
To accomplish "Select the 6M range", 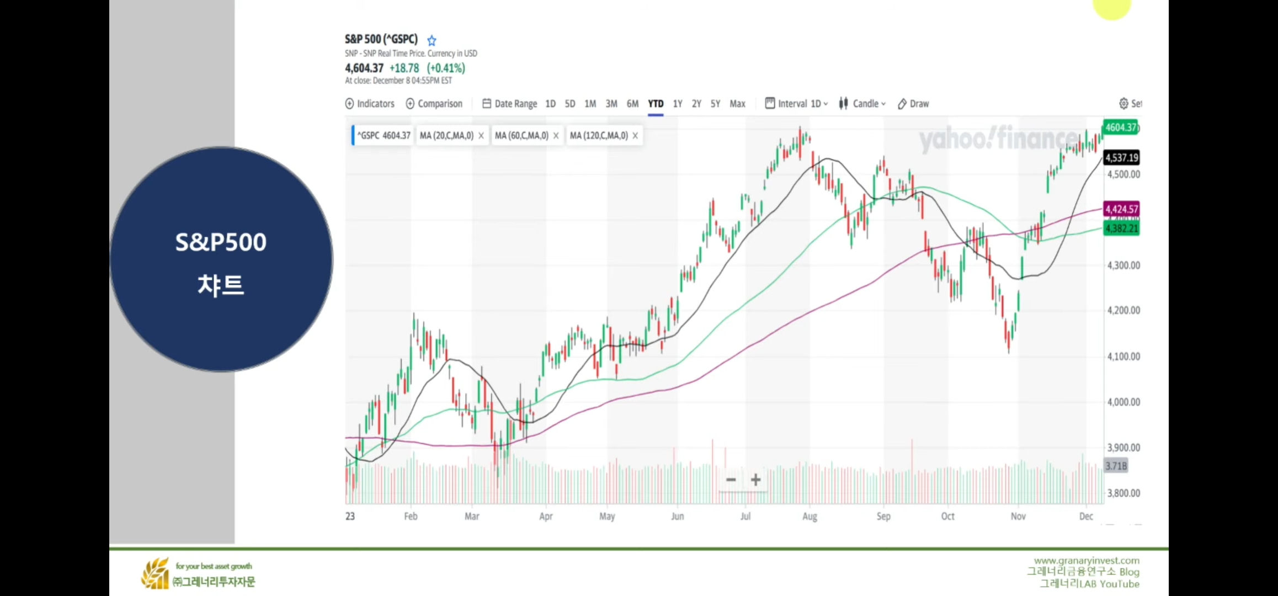I will 632,104.
